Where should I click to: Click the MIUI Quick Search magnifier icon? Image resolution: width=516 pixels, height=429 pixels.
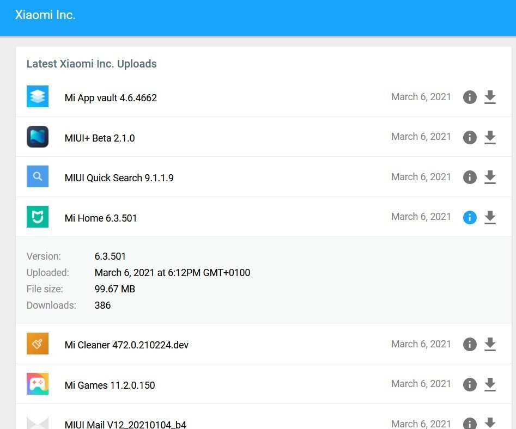pos(38,176)
